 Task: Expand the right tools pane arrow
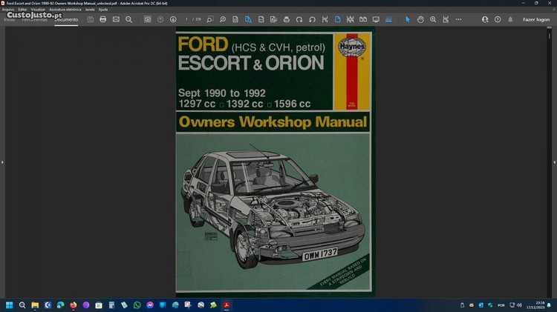[554, 162]
